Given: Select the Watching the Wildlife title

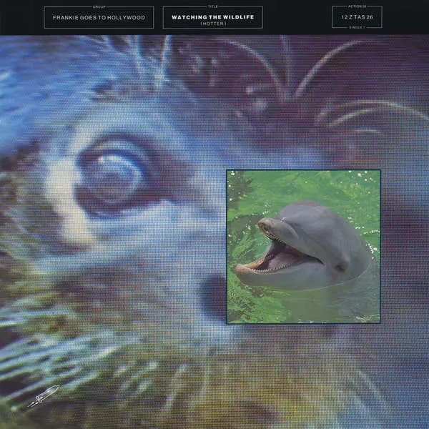Looking at the screenshot, I should tap(212, 14).
